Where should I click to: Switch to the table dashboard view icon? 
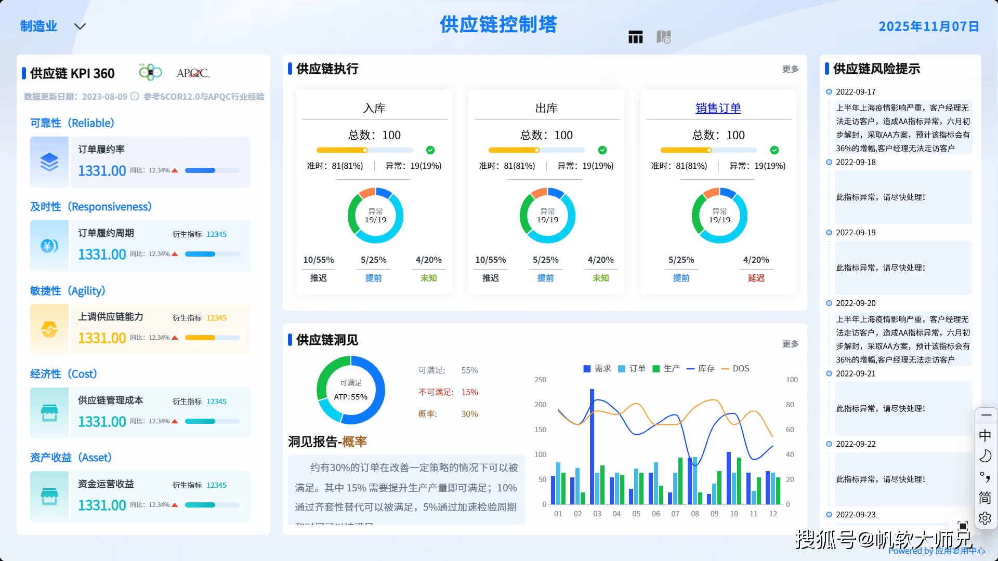[x=635, y=37]
